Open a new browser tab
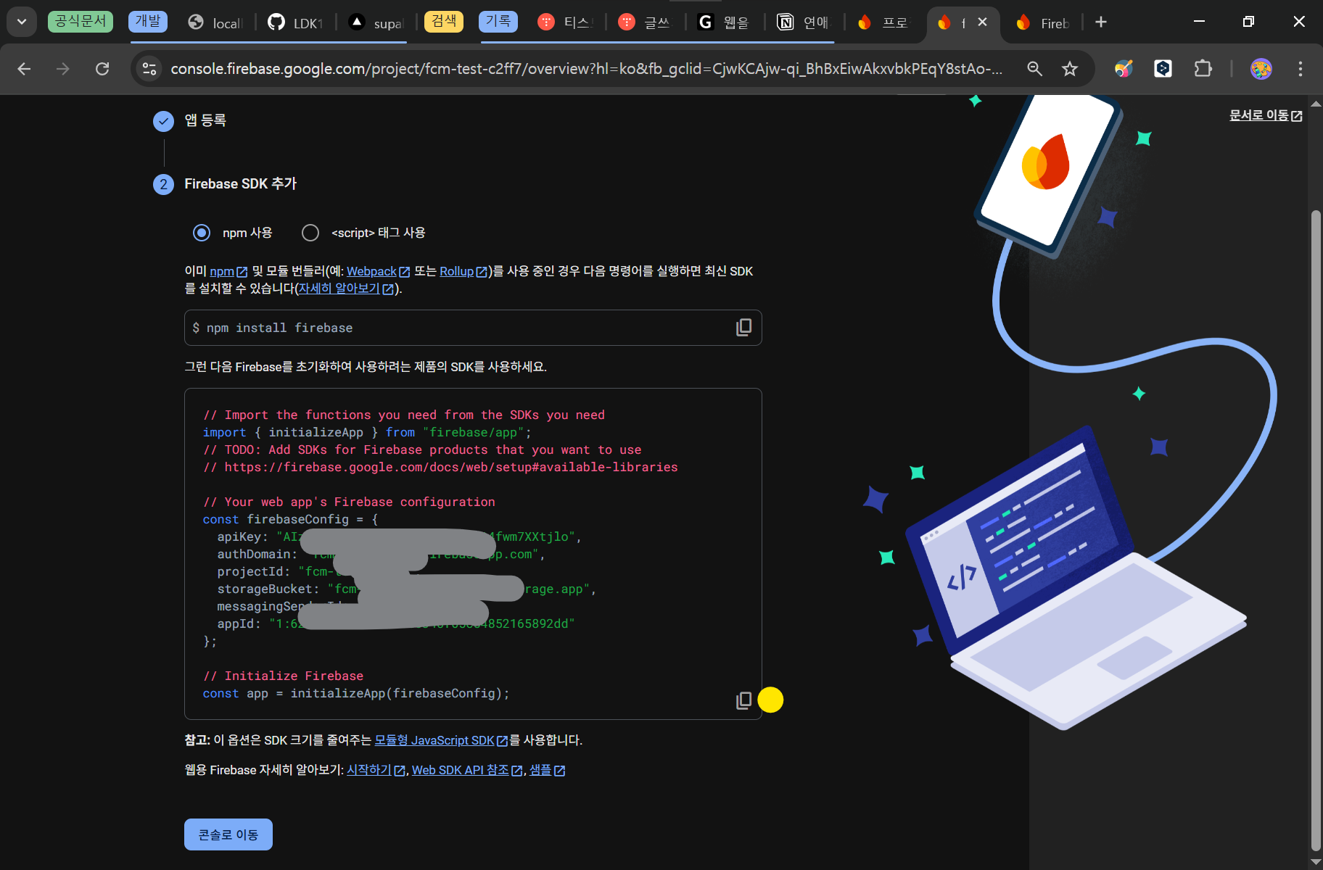Viewport: 1323px width, 870px height. pos(1101,22)
